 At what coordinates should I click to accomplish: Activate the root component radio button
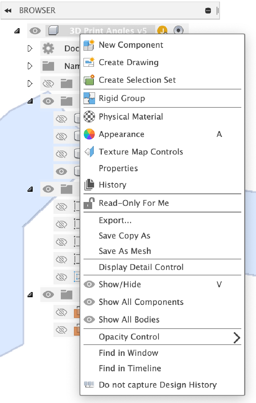click(179, 31)
